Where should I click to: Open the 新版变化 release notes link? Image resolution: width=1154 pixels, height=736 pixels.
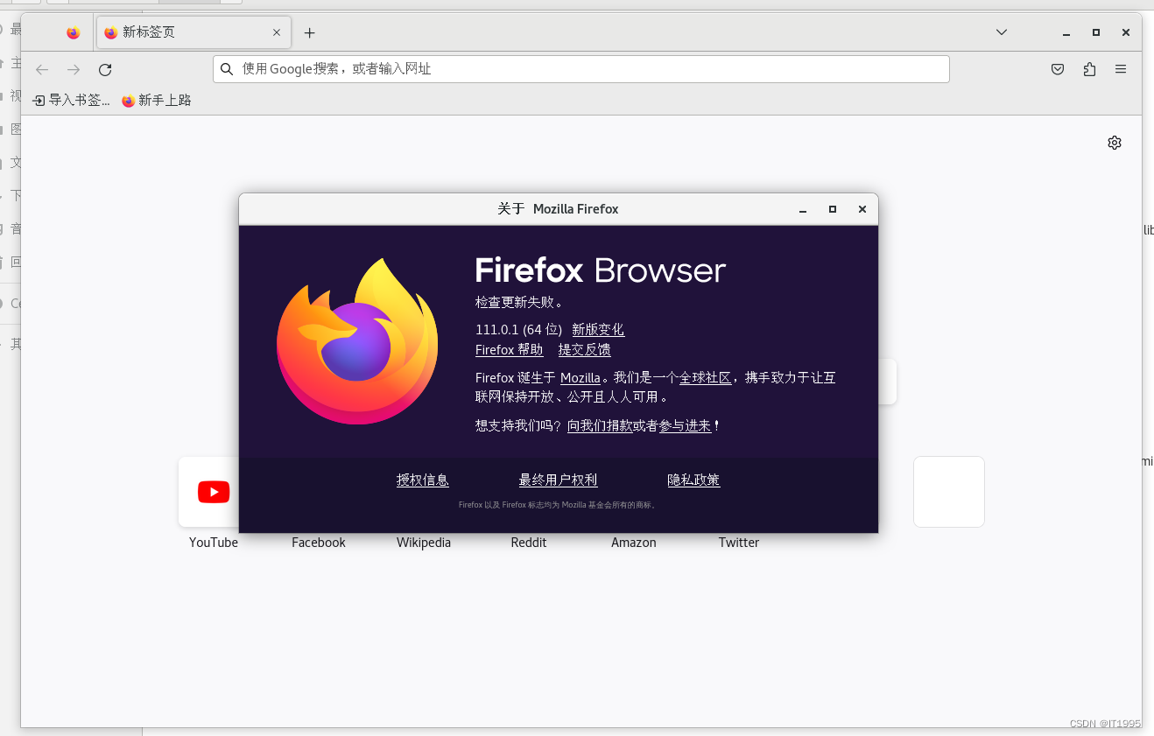pos(598,329)
